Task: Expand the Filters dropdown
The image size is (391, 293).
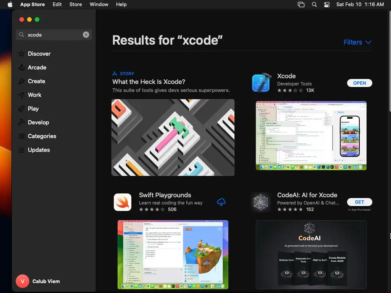Action: [357, 42]
